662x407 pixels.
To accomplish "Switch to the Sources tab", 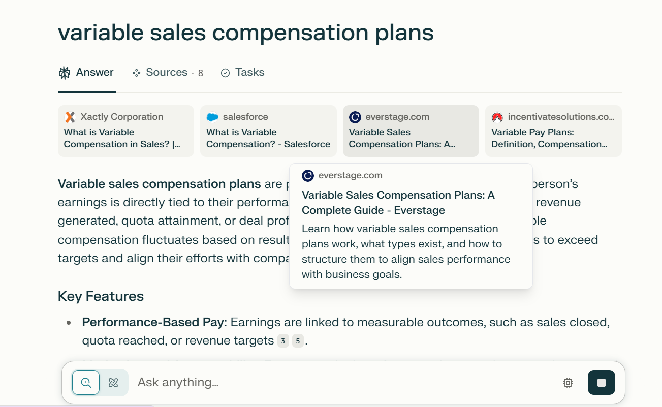I will (167, 73).
